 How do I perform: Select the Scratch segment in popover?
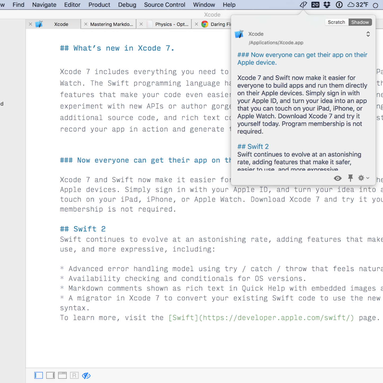(x=336, y=22)
